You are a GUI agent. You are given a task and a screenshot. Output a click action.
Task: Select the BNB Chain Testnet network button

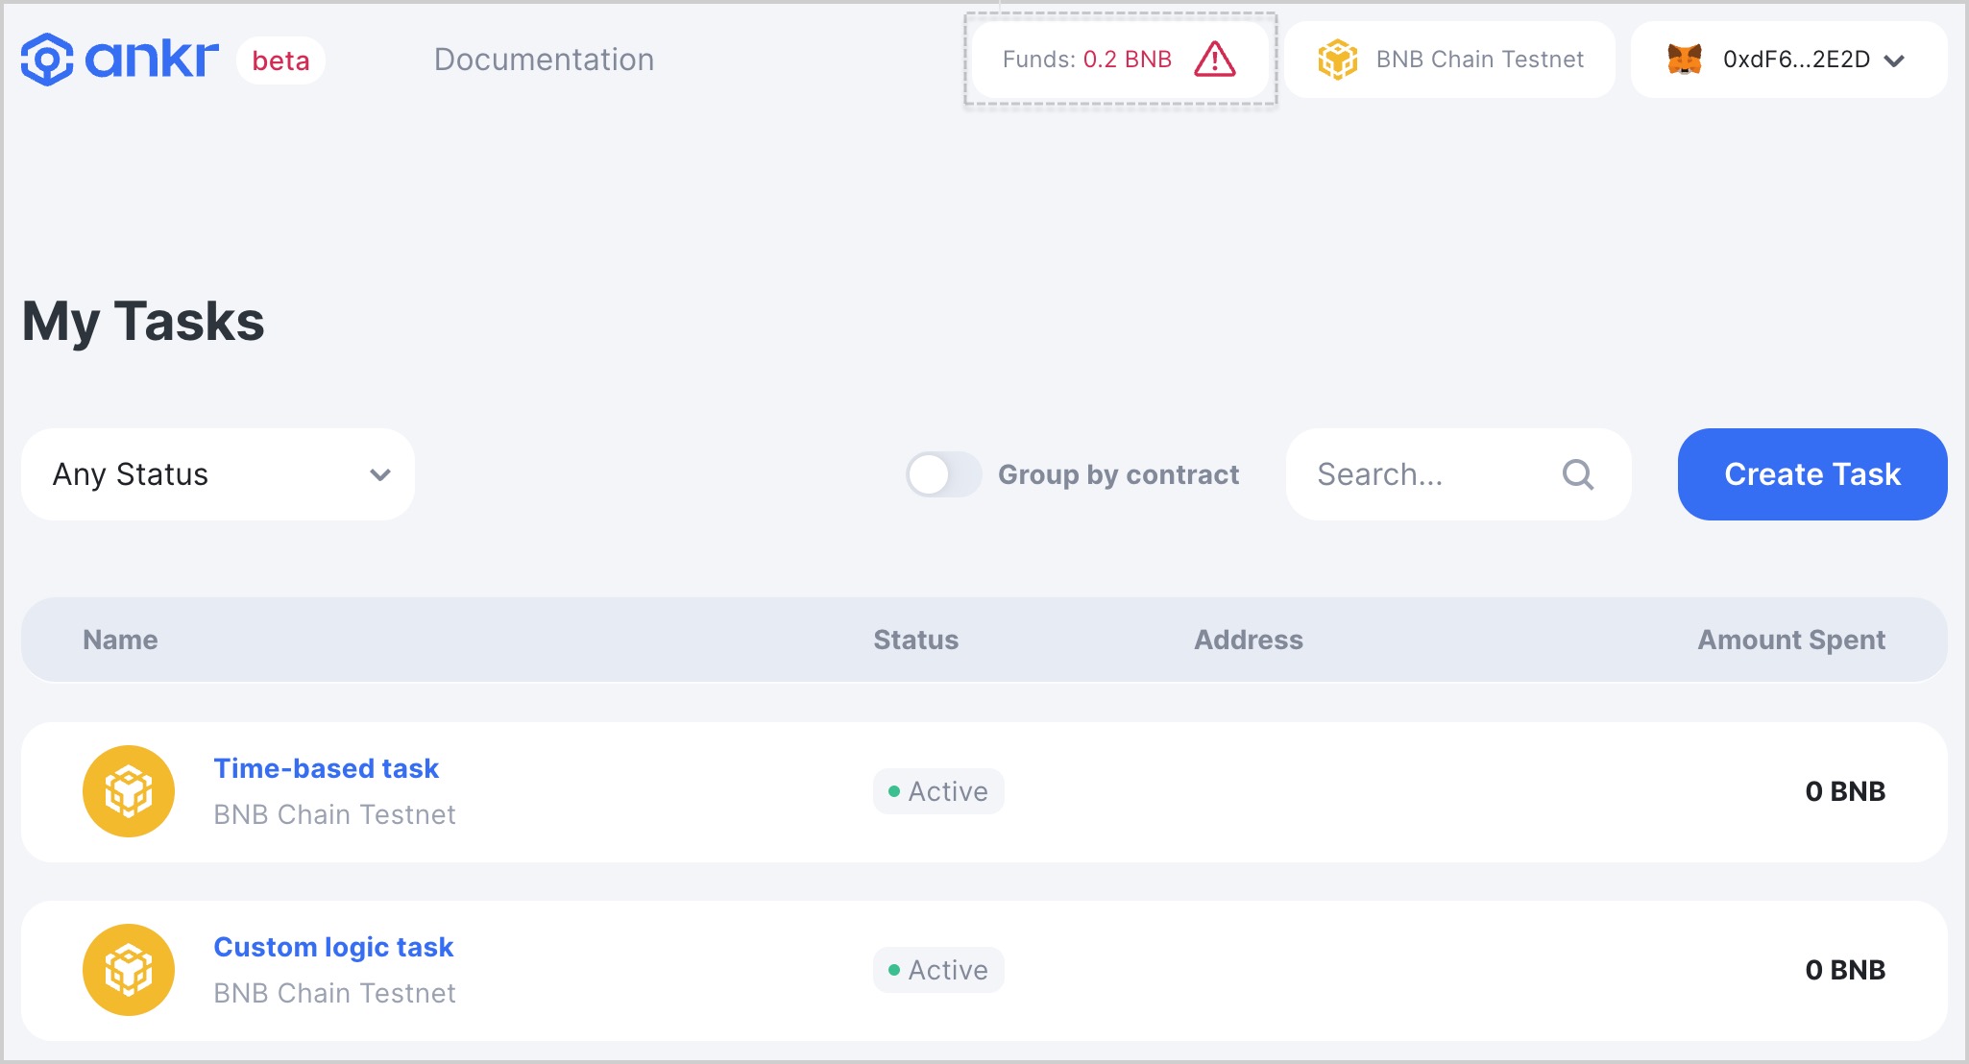[x=1450, y=60]
